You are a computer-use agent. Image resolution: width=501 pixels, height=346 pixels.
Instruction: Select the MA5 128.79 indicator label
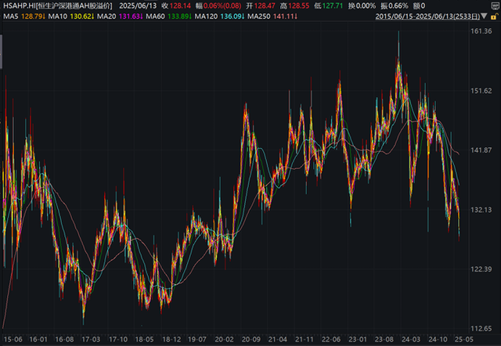24,16
